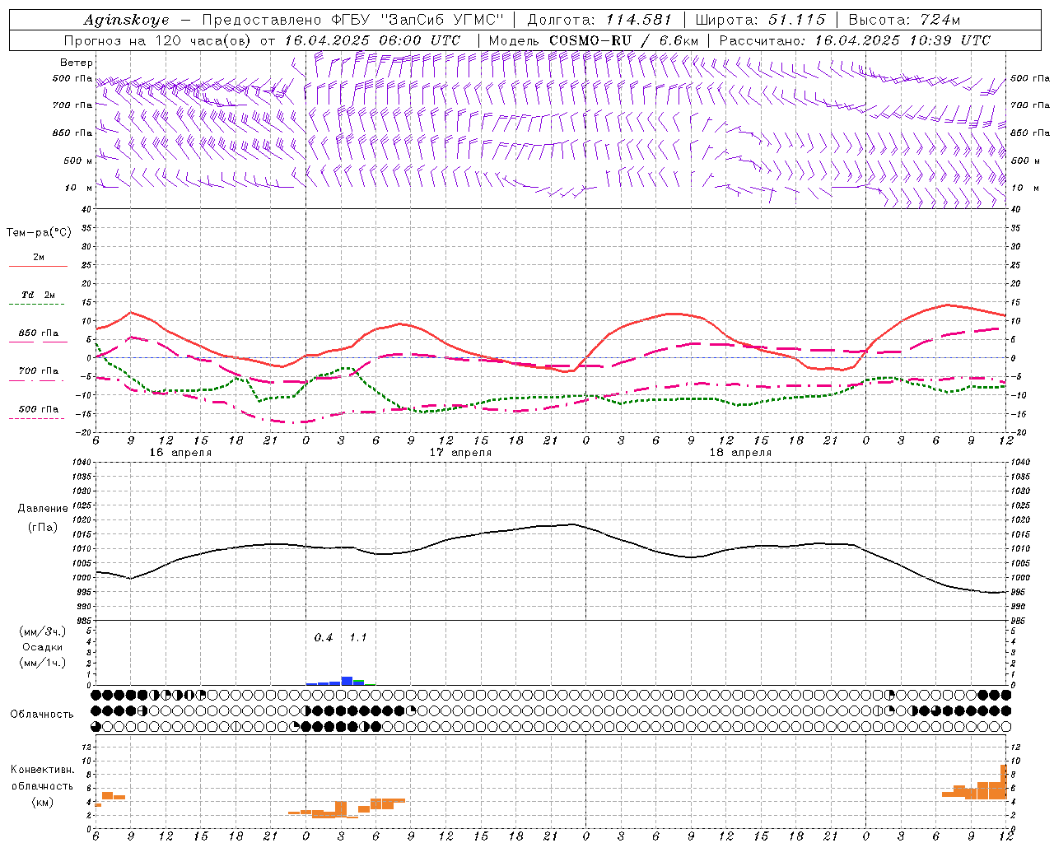Click the Модель COSMO-RU / 6.6км label

(x=594, y=40)
